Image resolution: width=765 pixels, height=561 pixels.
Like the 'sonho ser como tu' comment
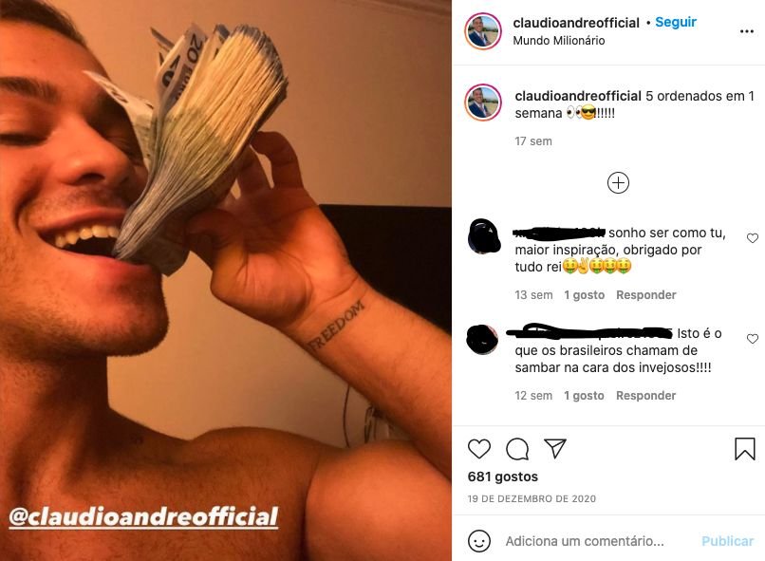coord(753,237)
